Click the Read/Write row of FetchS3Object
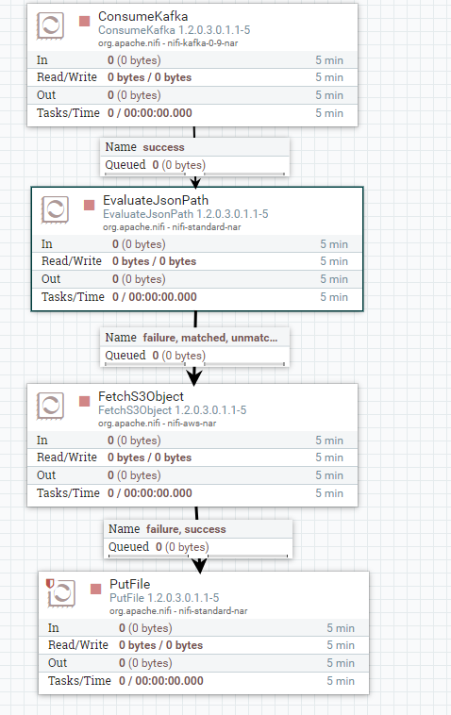Viewport: 451px width, 715px height. (192, 457)
